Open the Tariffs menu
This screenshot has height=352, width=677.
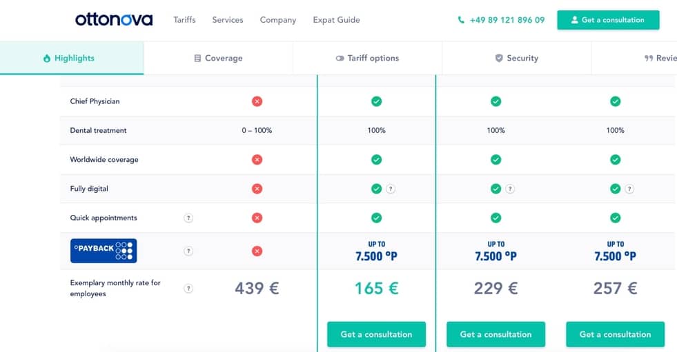(x=184, y=20)
